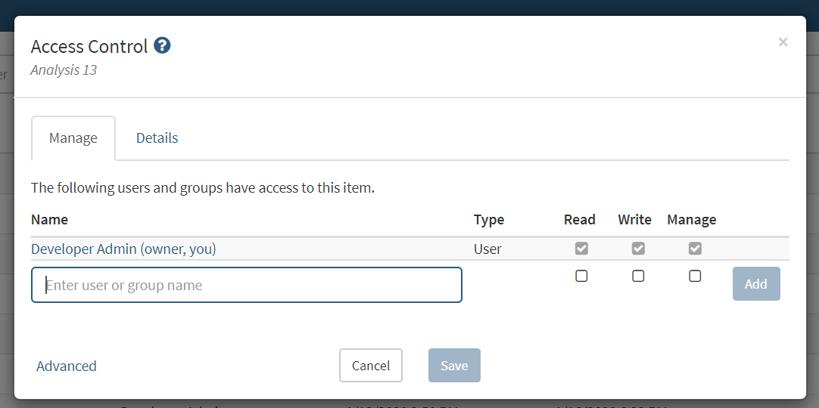Close the Access Control dialog
Viewport: 819px width, 408px height.
tap(783, 42)
